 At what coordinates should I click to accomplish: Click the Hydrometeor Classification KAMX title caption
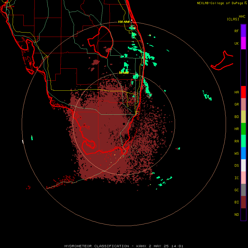pyautogui.click(x=124, y=246)
